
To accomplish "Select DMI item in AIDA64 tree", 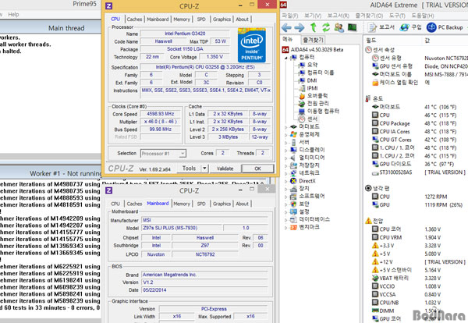I will pos(308,80).
